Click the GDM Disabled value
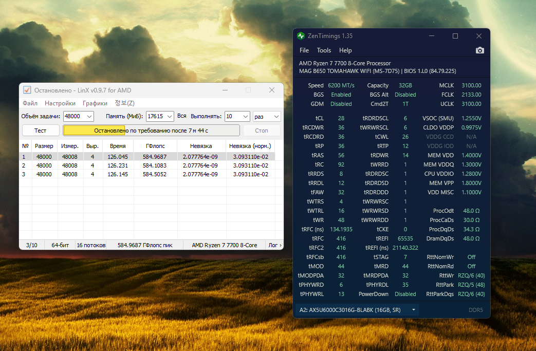The width and height of the screenshot is (536, 351). (341, 104)
